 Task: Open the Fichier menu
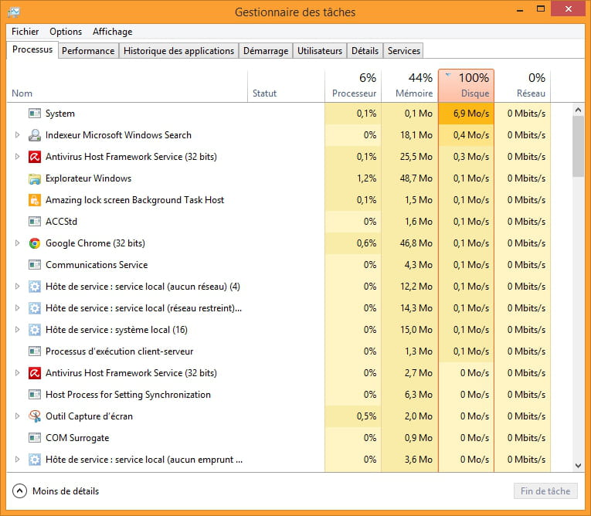tap(25, 32)
